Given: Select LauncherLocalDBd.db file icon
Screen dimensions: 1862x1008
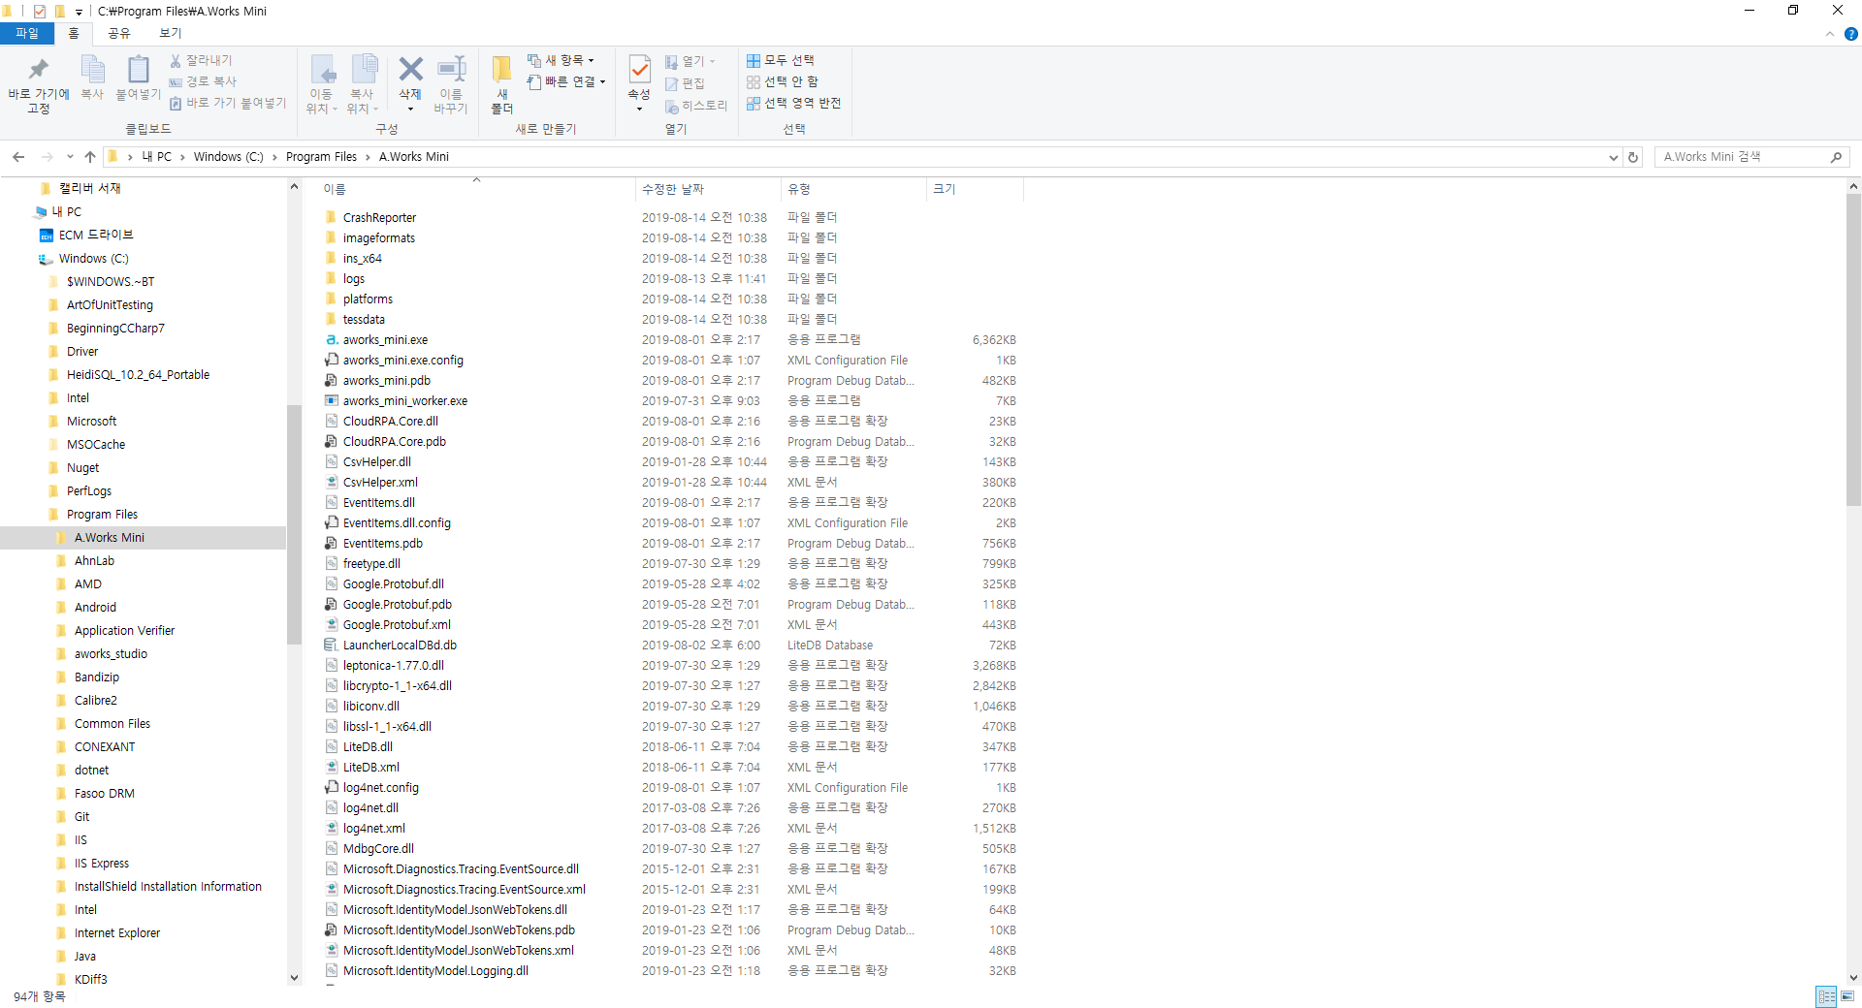Looking at the screenshot, I should pyautogui.click(x=331, y=645).
